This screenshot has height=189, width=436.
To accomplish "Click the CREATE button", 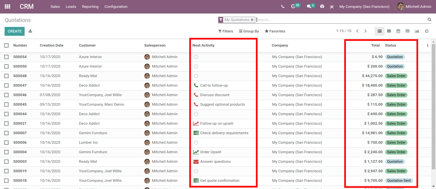I will point(14,31).
